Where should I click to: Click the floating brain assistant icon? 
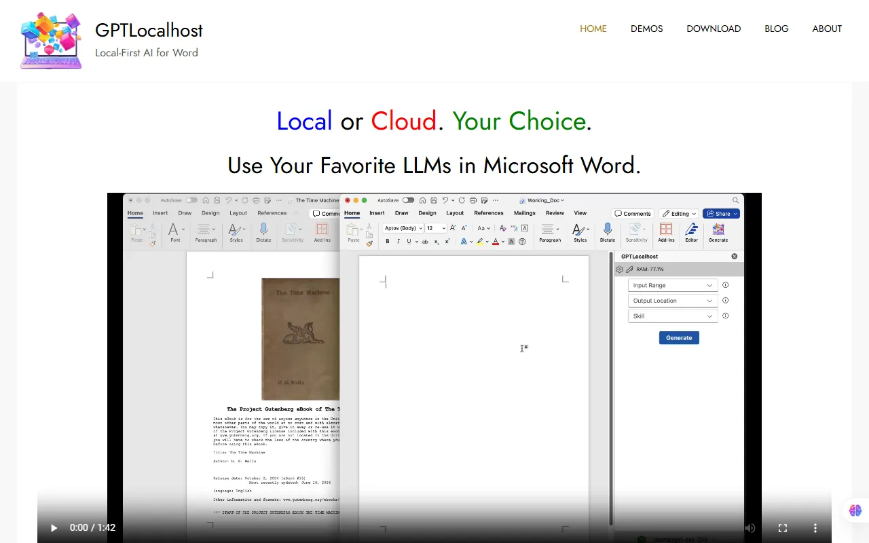[855, 510]
